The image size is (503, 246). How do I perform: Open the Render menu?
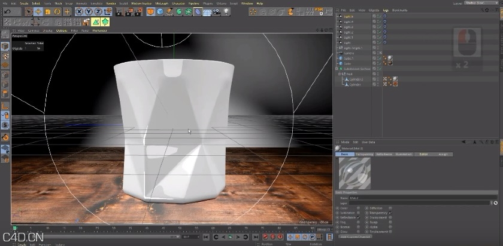pos(111,4)
